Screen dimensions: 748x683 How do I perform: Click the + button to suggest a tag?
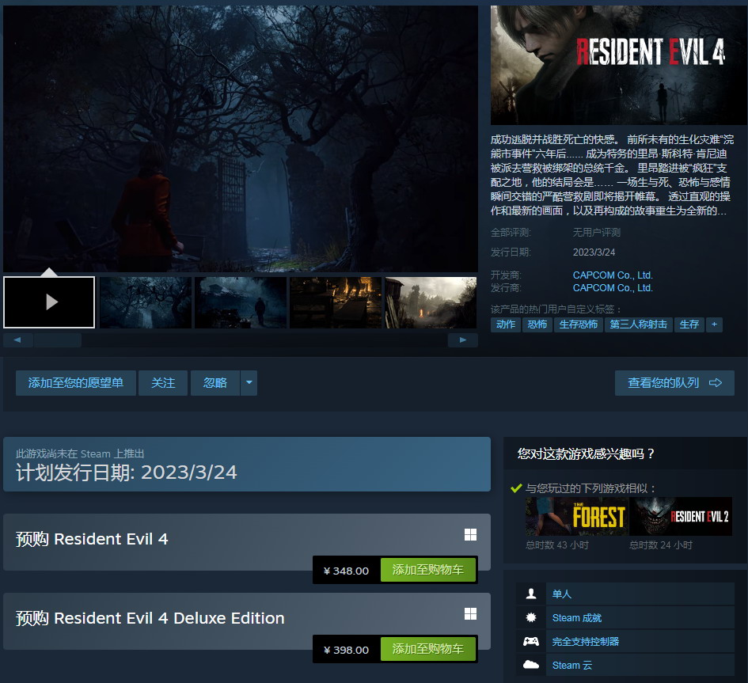point(714,324)
